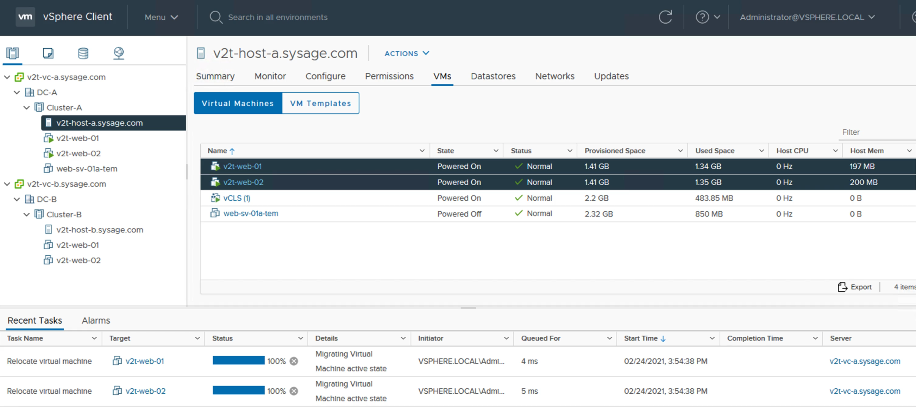Open the ACTIONS dropdown
The image size is (916, 412).
tap(407, 54)
